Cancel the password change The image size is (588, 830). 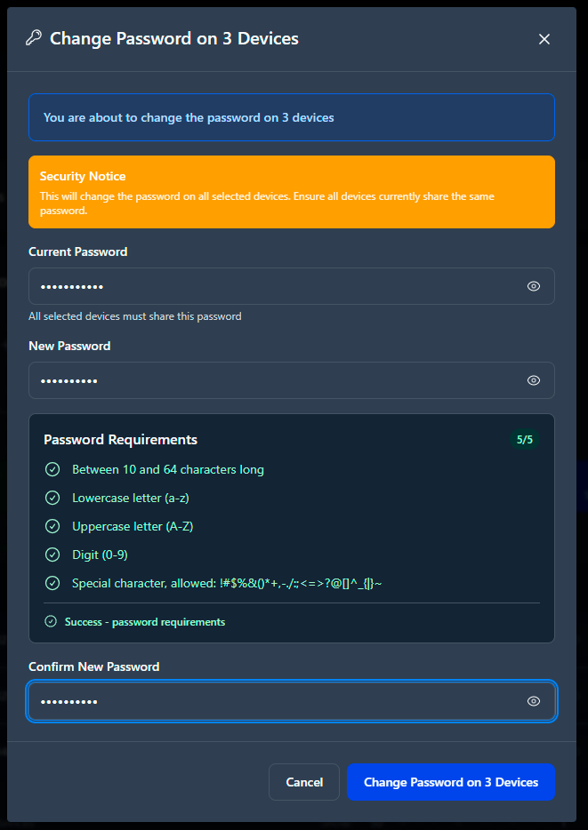[x=304, y=782]
